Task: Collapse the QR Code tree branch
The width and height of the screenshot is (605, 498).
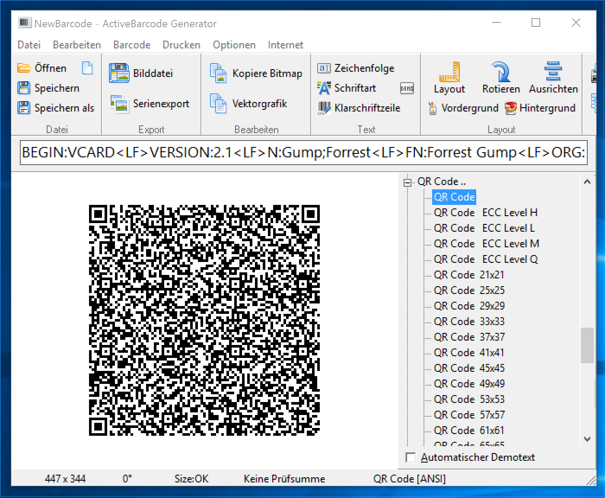Action: (407, 182)
